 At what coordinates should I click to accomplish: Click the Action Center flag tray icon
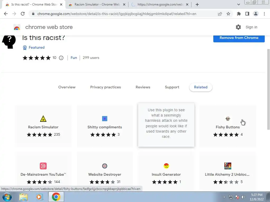click(x=237, y=197)
